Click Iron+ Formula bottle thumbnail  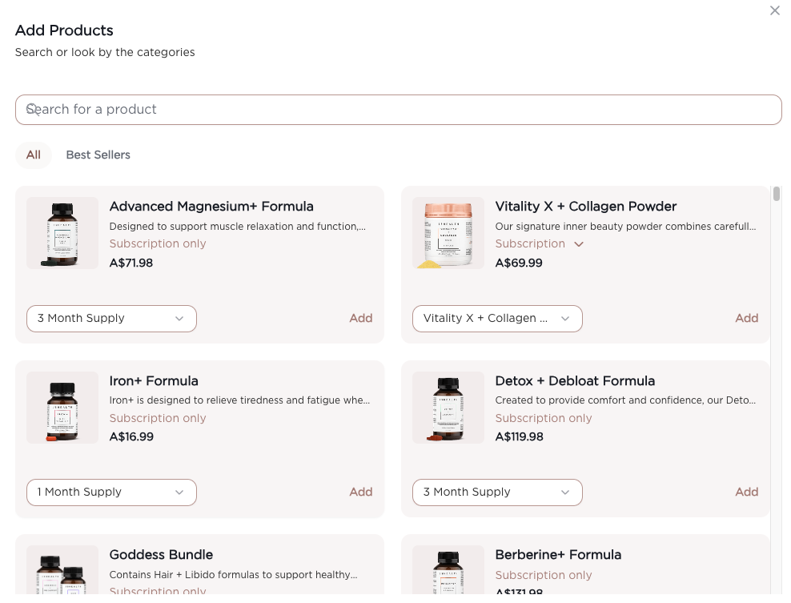coord(62,408)
